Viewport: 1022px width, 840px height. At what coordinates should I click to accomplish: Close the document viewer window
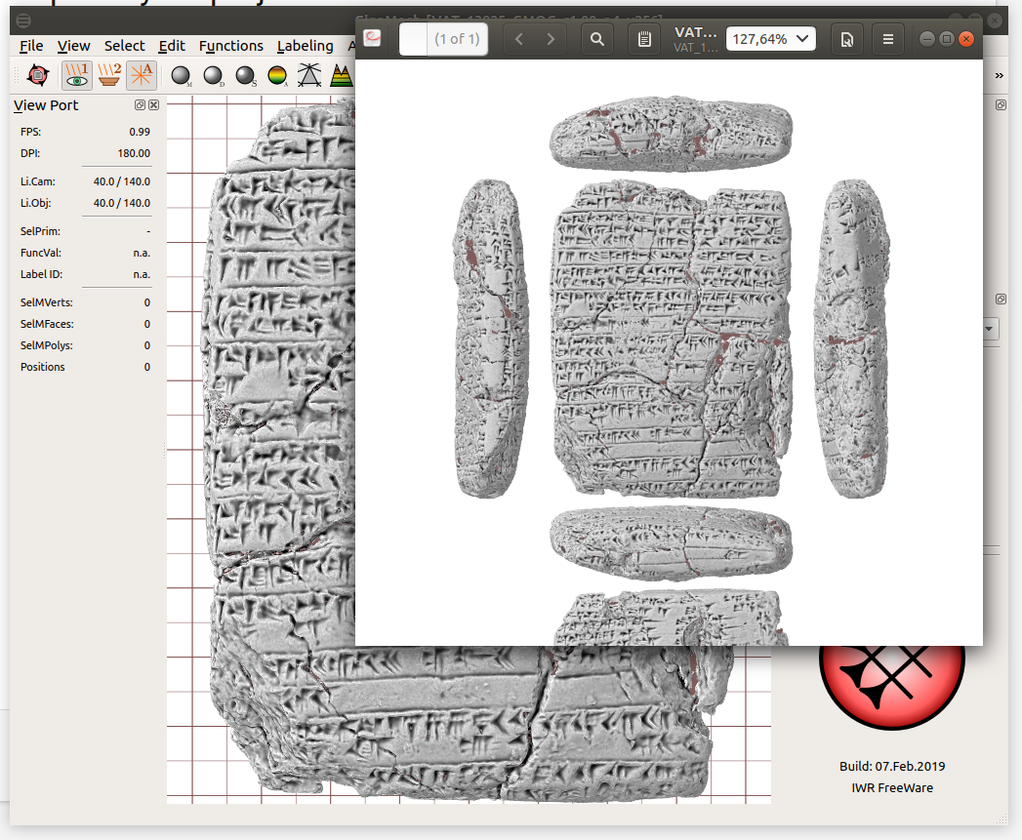pos(967,39)
